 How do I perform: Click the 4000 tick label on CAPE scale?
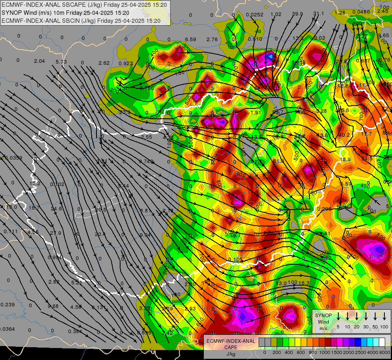[373, 352]
